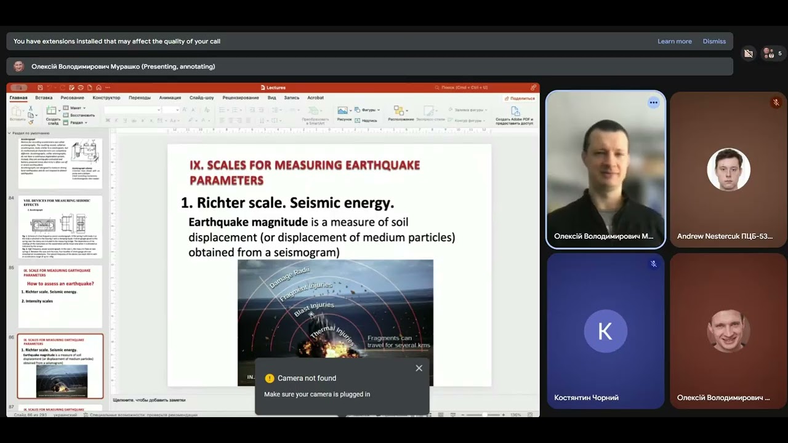Open the font name combo box
The height and width of the screenshot is (443, 788).
132,110
